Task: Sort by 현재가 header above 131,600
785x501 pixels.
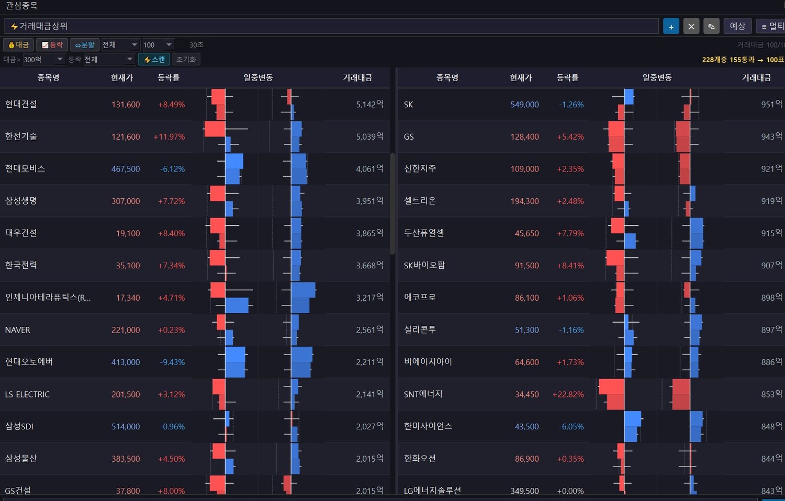Action: pos(122,78)
